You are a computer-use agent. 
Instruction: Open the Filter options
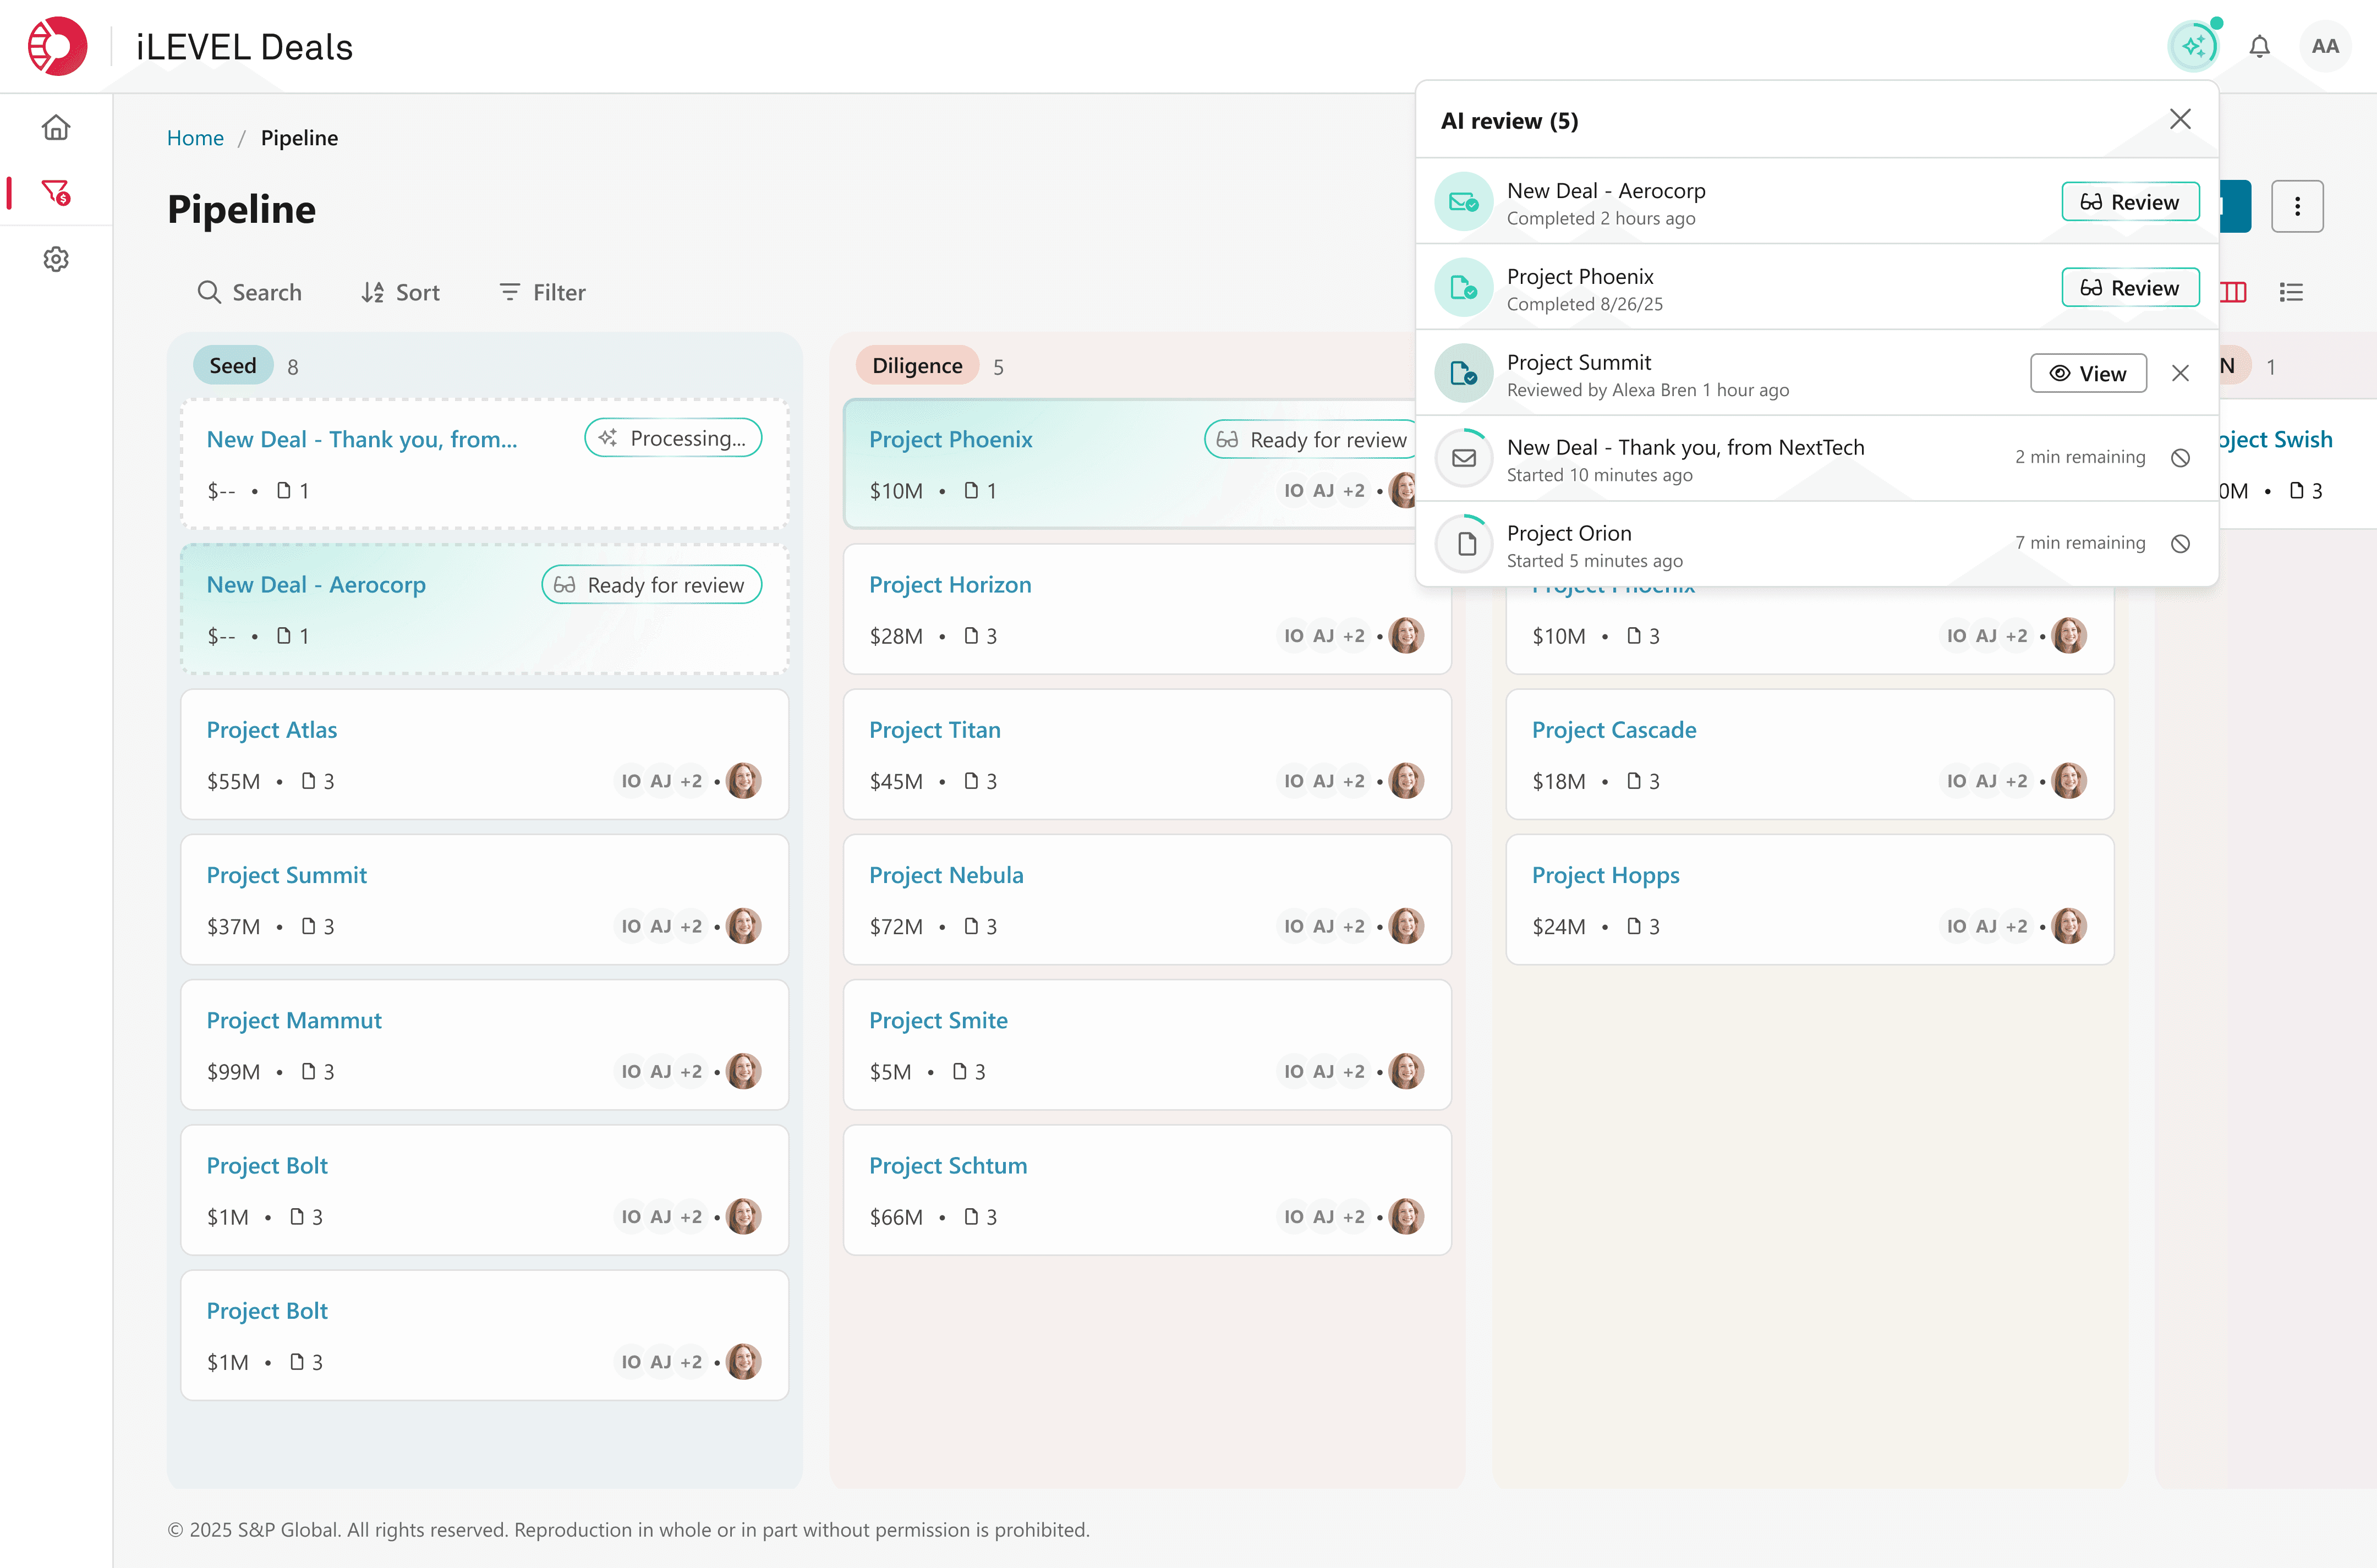click(x=542, y=292)
